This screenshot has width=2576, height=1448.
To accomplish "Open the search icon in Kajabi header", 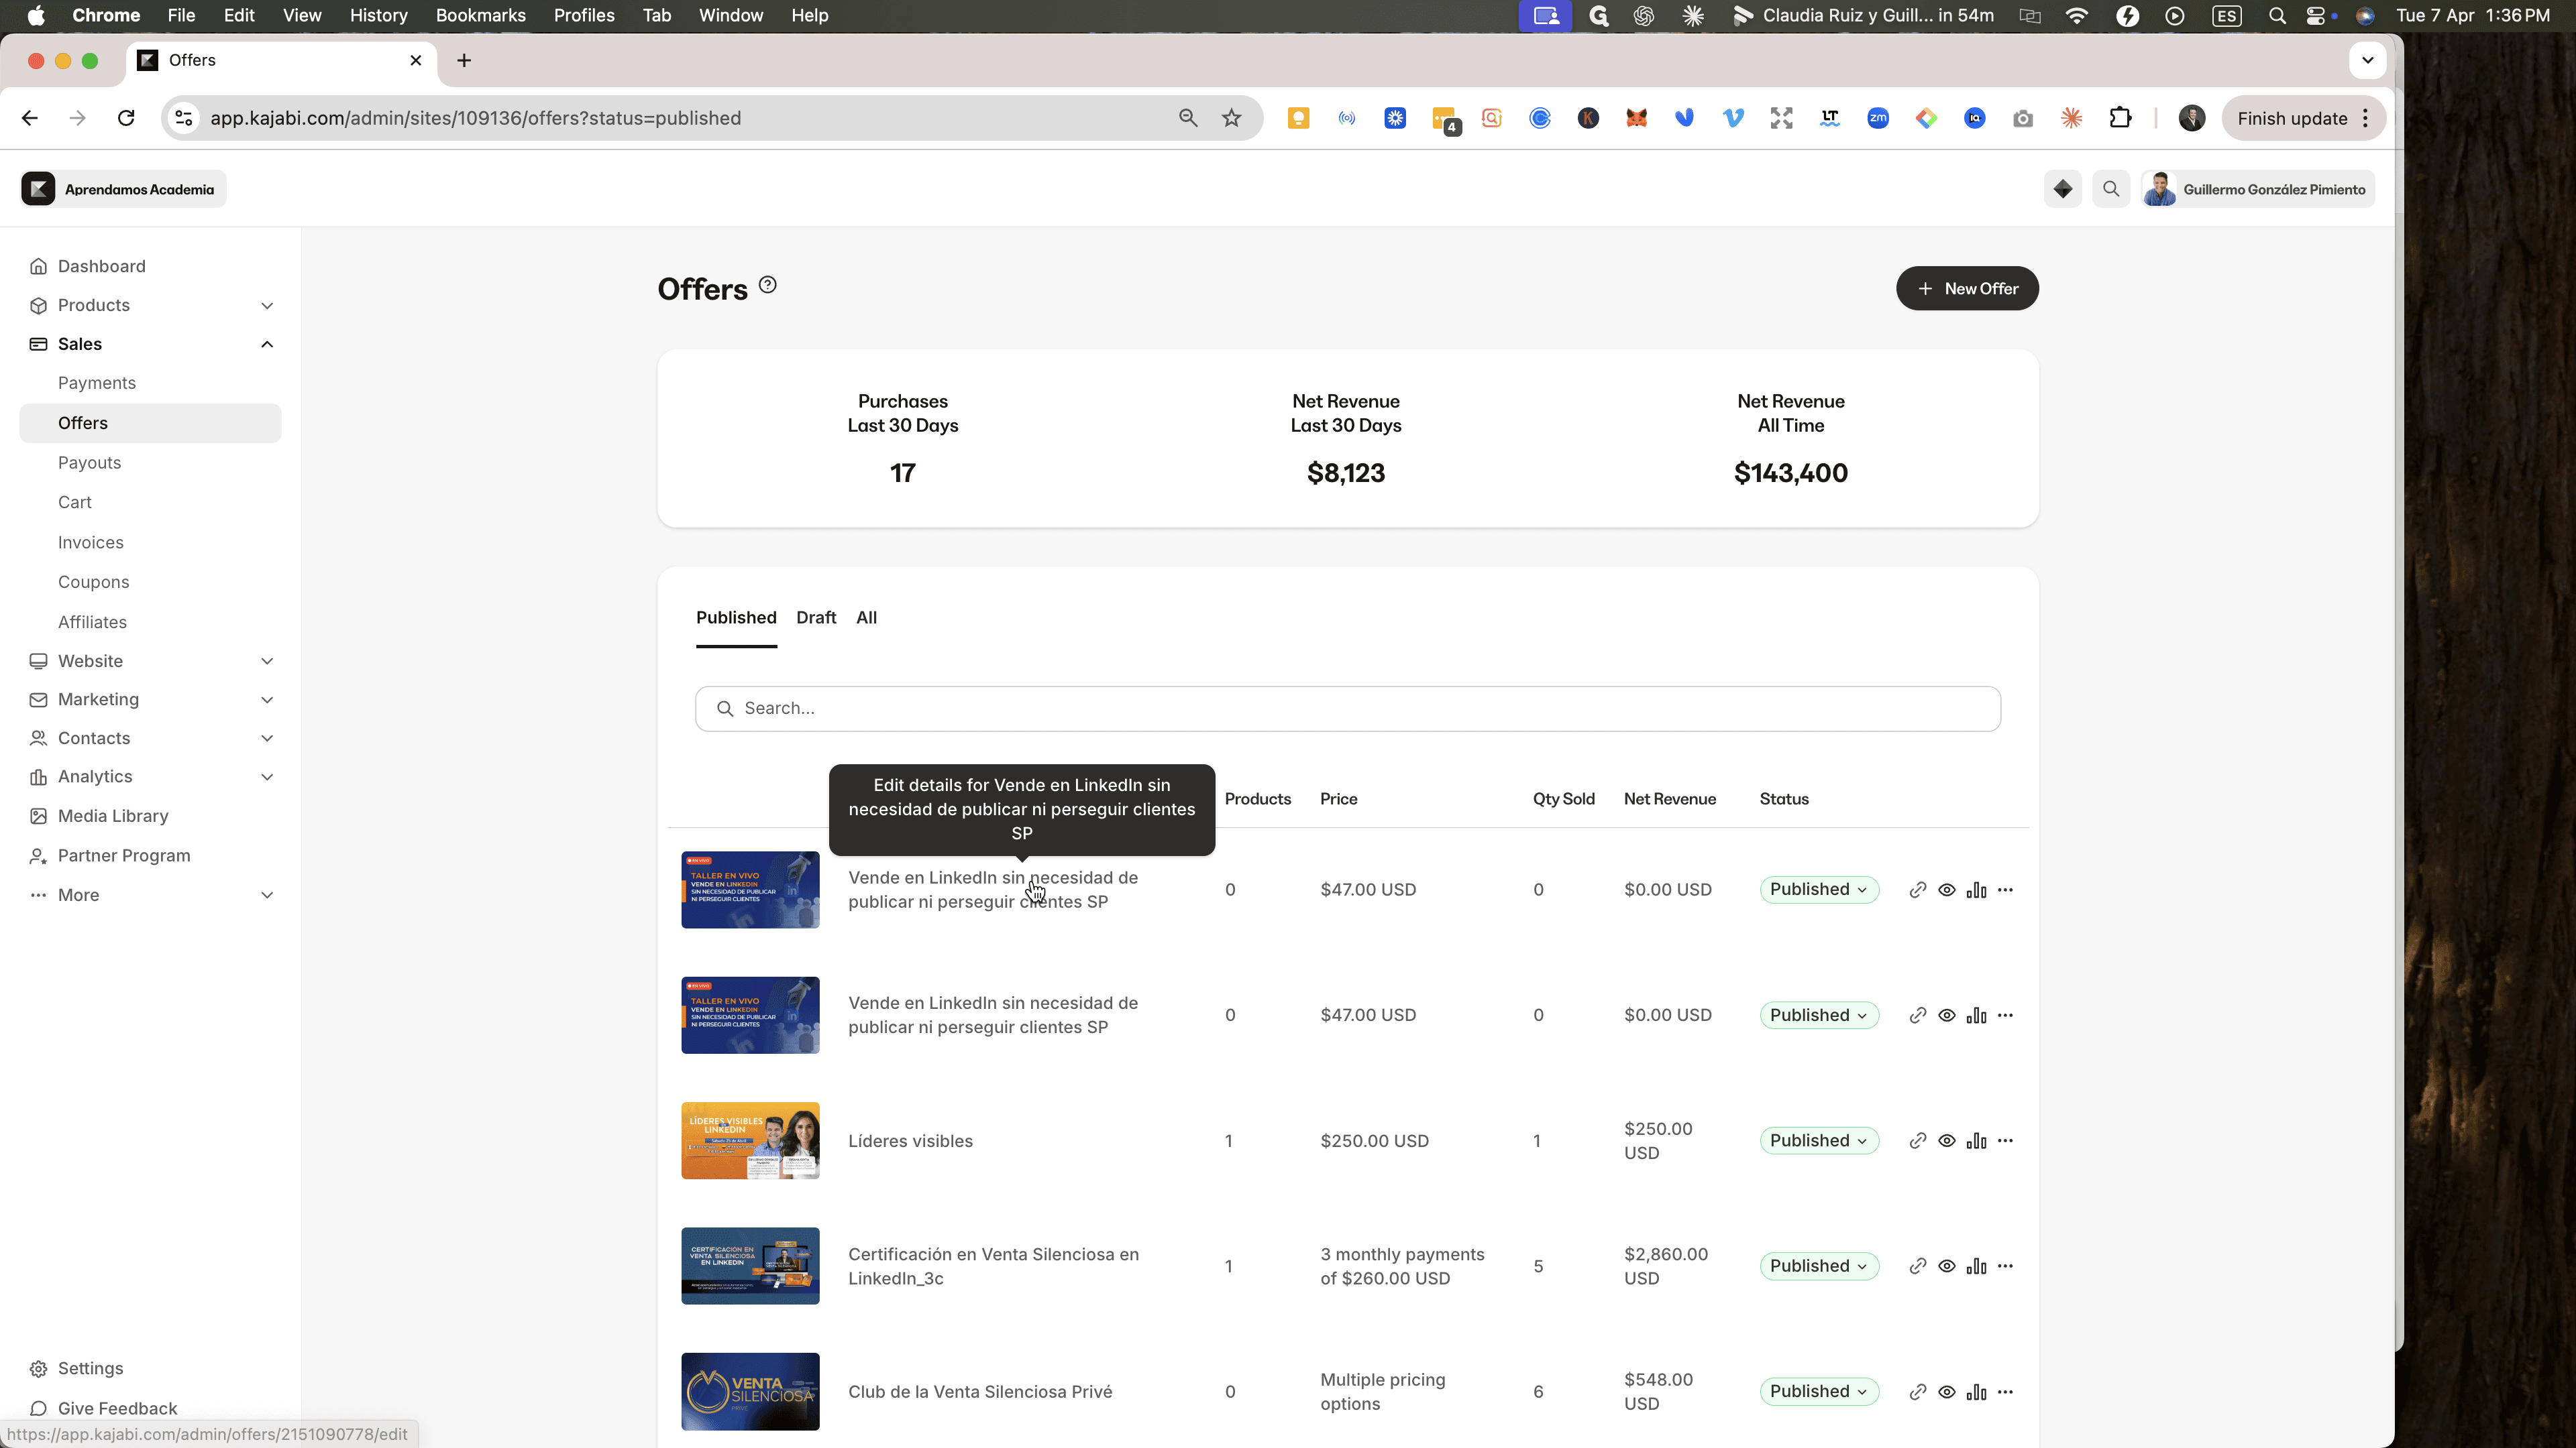I will (x=2111, y=189).
